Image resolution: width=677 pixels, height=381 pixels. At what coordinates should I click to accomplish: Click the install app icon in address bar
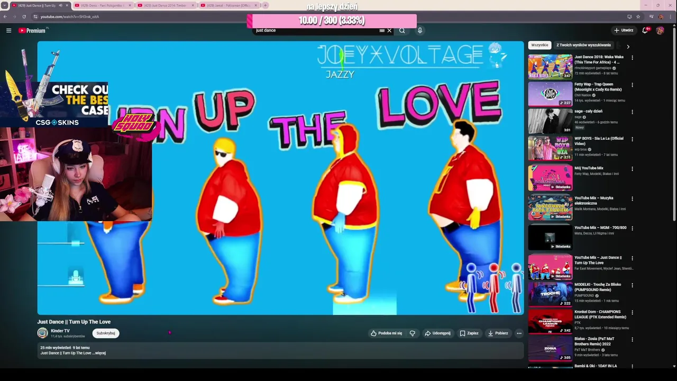(x=629, y=16)
